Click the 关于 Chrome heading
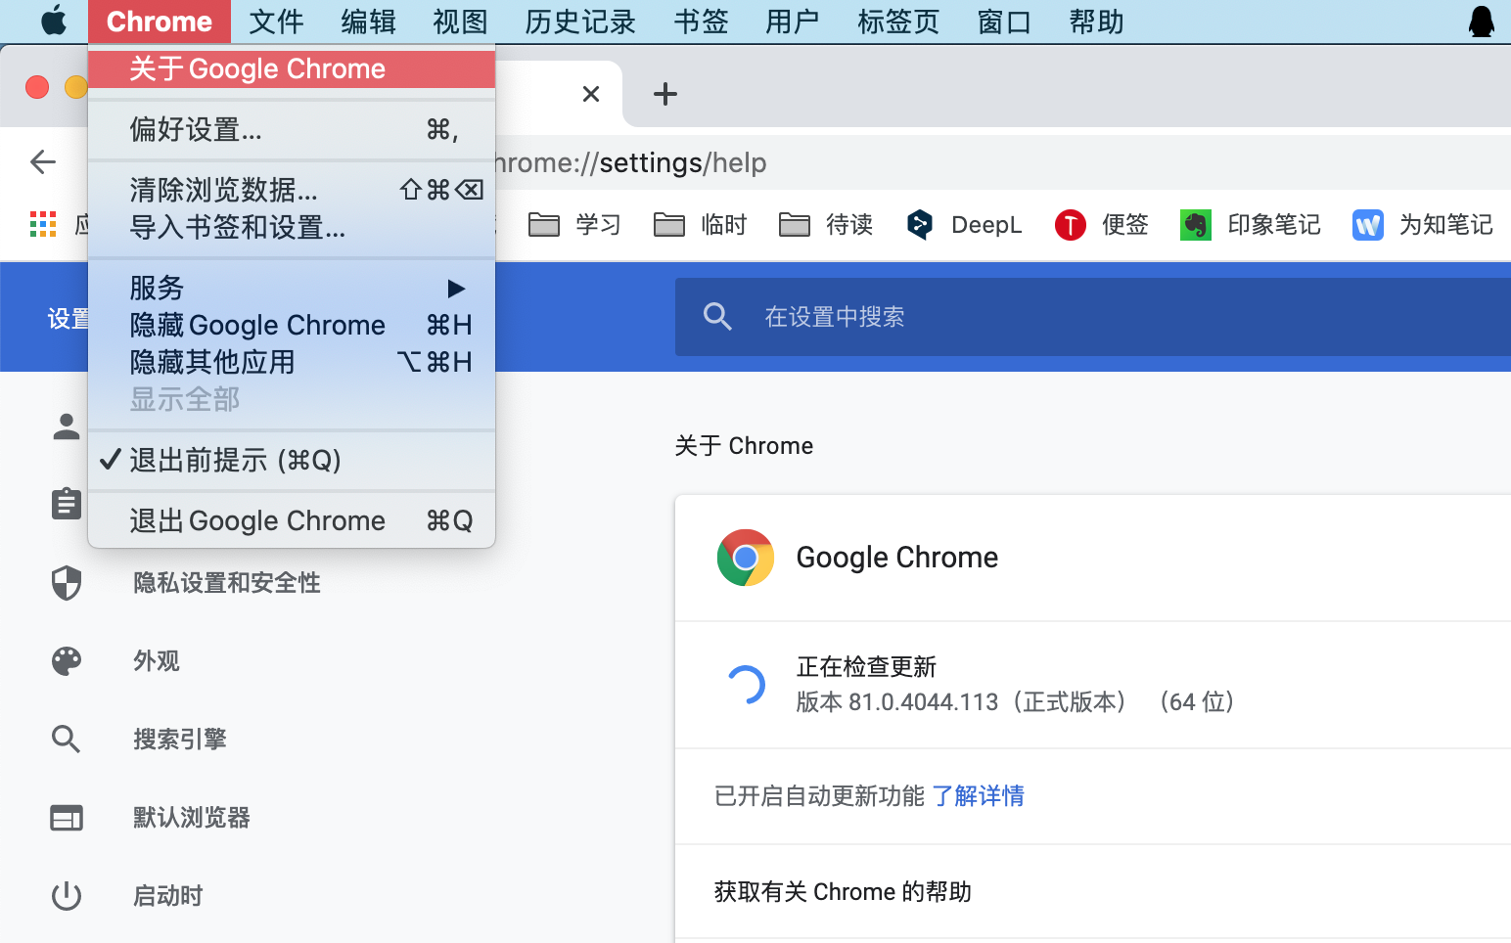Screen dimensions: 1511x943 click(x=744, y=446)
